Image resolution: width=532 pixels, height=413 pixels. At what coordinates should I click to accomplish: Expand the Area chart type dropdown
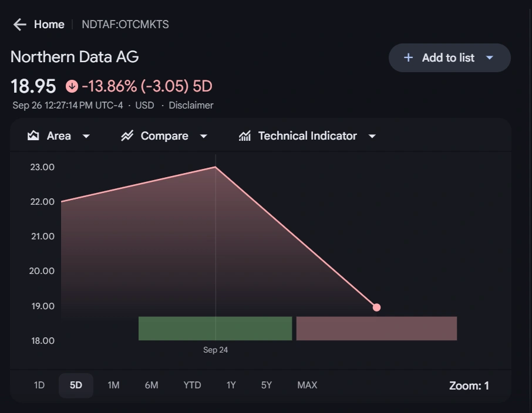tap(86, 136)
